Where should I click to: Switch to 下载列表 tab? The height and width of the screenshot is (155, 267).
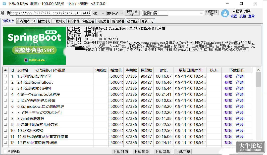point(59,21)
